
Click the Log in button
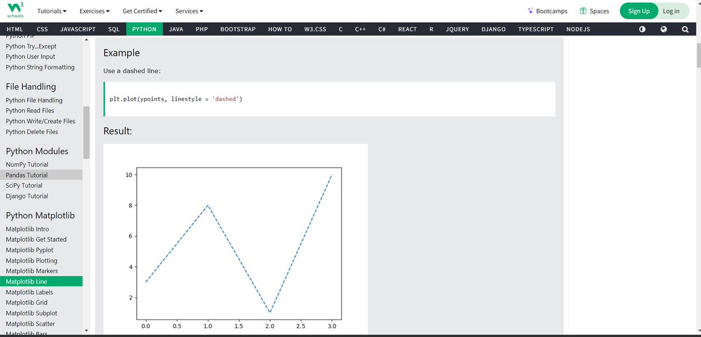click(671, 11)
